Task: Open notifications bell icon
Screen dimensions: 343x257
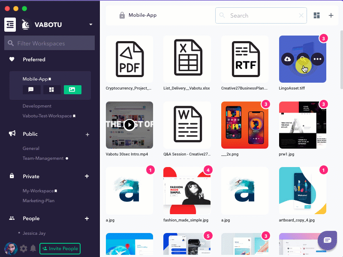Action: click(33, 248)
